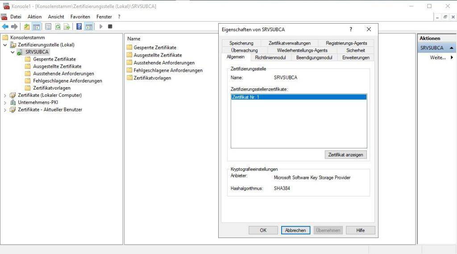The width and height of the screenshot is (457, 254).
Task: Open the question mark help menu
Action: pos(119,17)
